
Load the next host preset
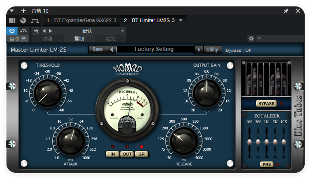[x=50, y=31]
